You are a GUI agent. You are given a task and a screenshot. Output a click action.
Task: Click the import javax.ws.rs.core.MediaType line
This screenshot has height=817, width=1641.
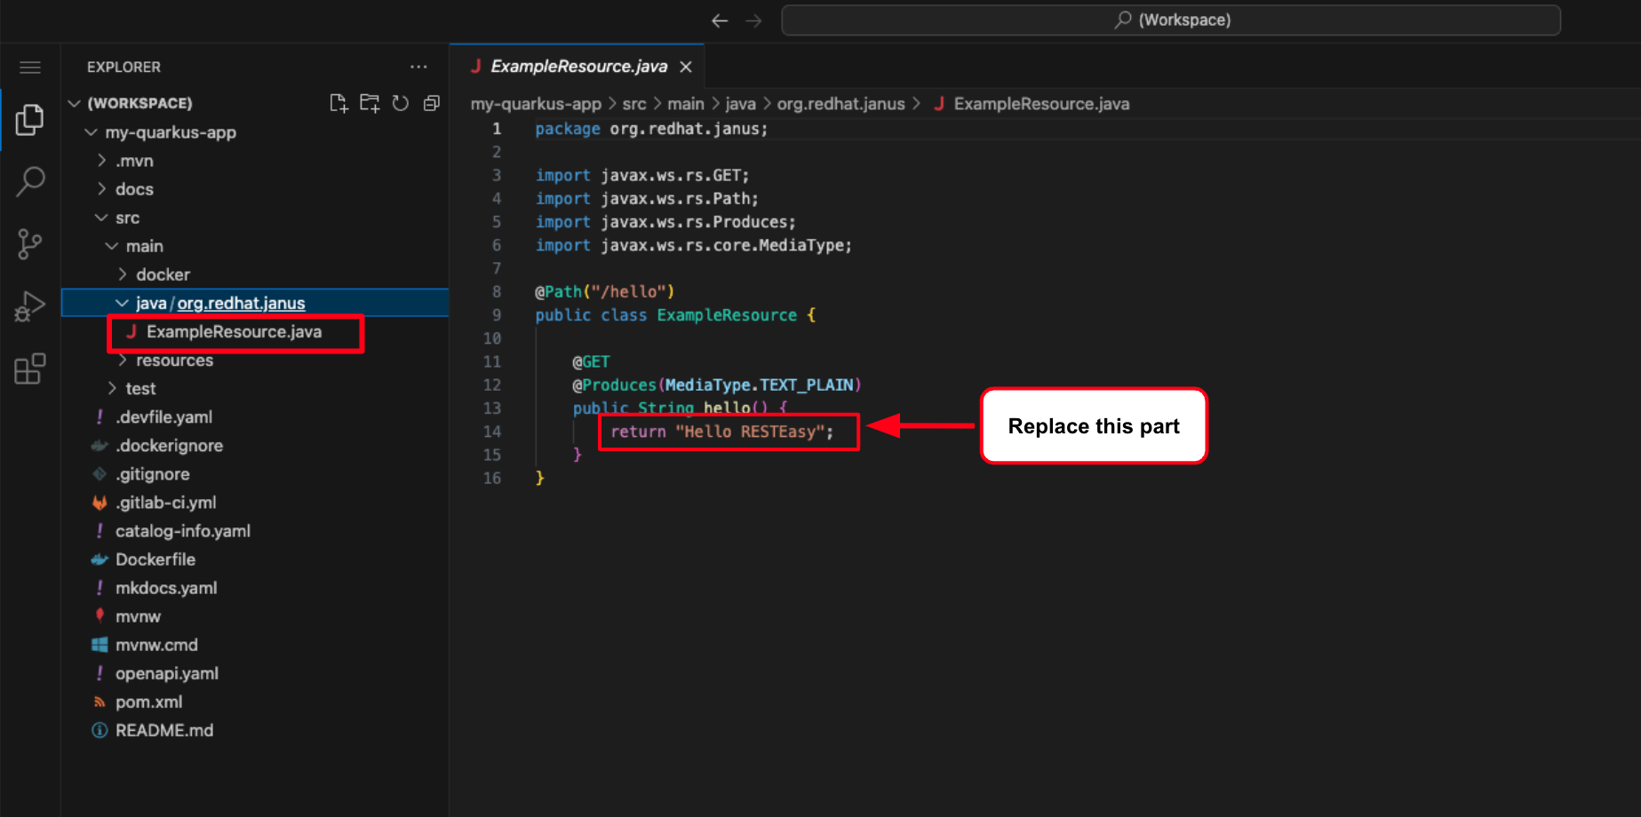click(x=694, y=245)
